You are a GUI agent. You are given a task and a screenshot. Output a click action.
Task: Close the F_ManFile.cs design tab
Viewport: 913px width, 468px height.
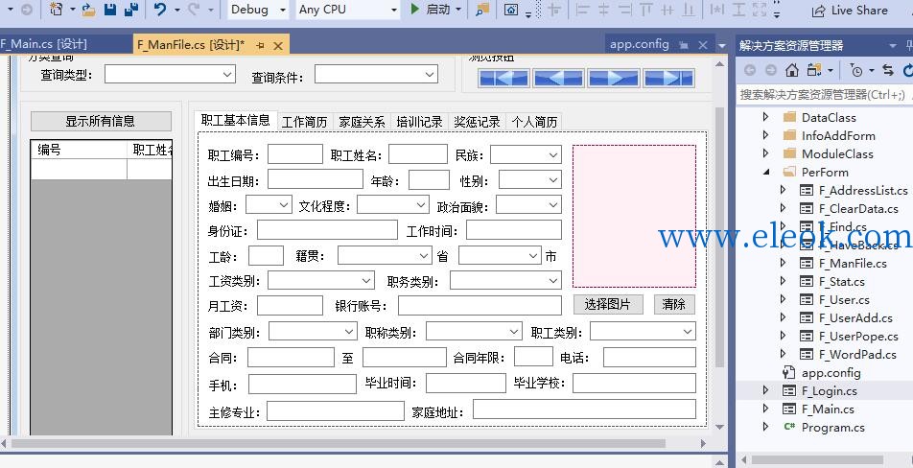(278, 45)
